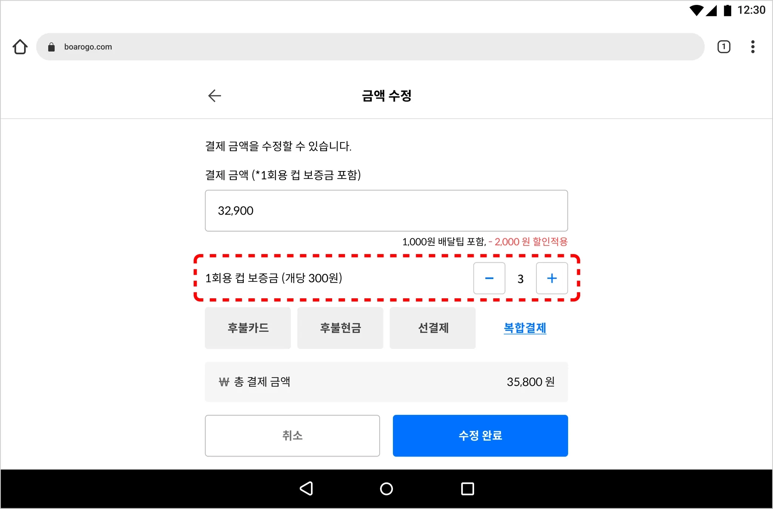Tap Android recent apps square button
The image size is (773, 509).
click(x=467, y=489)
